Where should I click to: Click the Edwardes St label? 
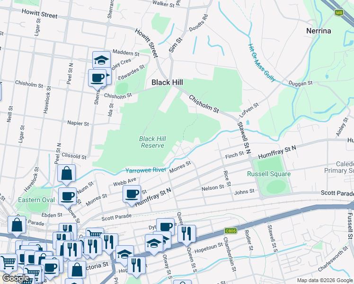click(x=131, y=72)
